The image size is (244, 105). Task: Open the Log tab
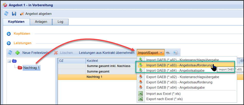pyautogui.click(x=60, y=22)
